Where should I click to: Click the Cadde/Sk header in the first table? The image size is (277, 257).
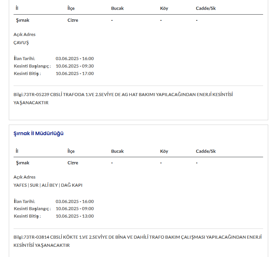205,8
